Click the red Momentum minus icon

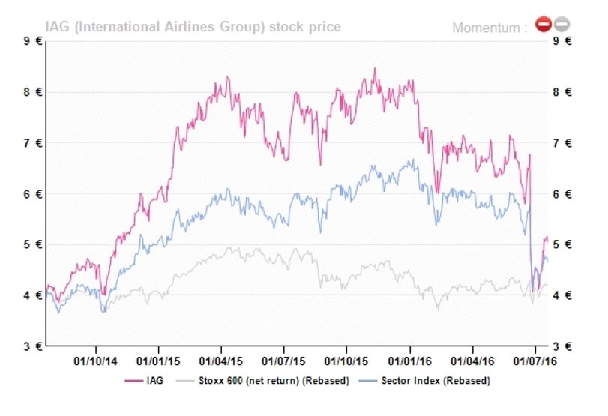542,25
